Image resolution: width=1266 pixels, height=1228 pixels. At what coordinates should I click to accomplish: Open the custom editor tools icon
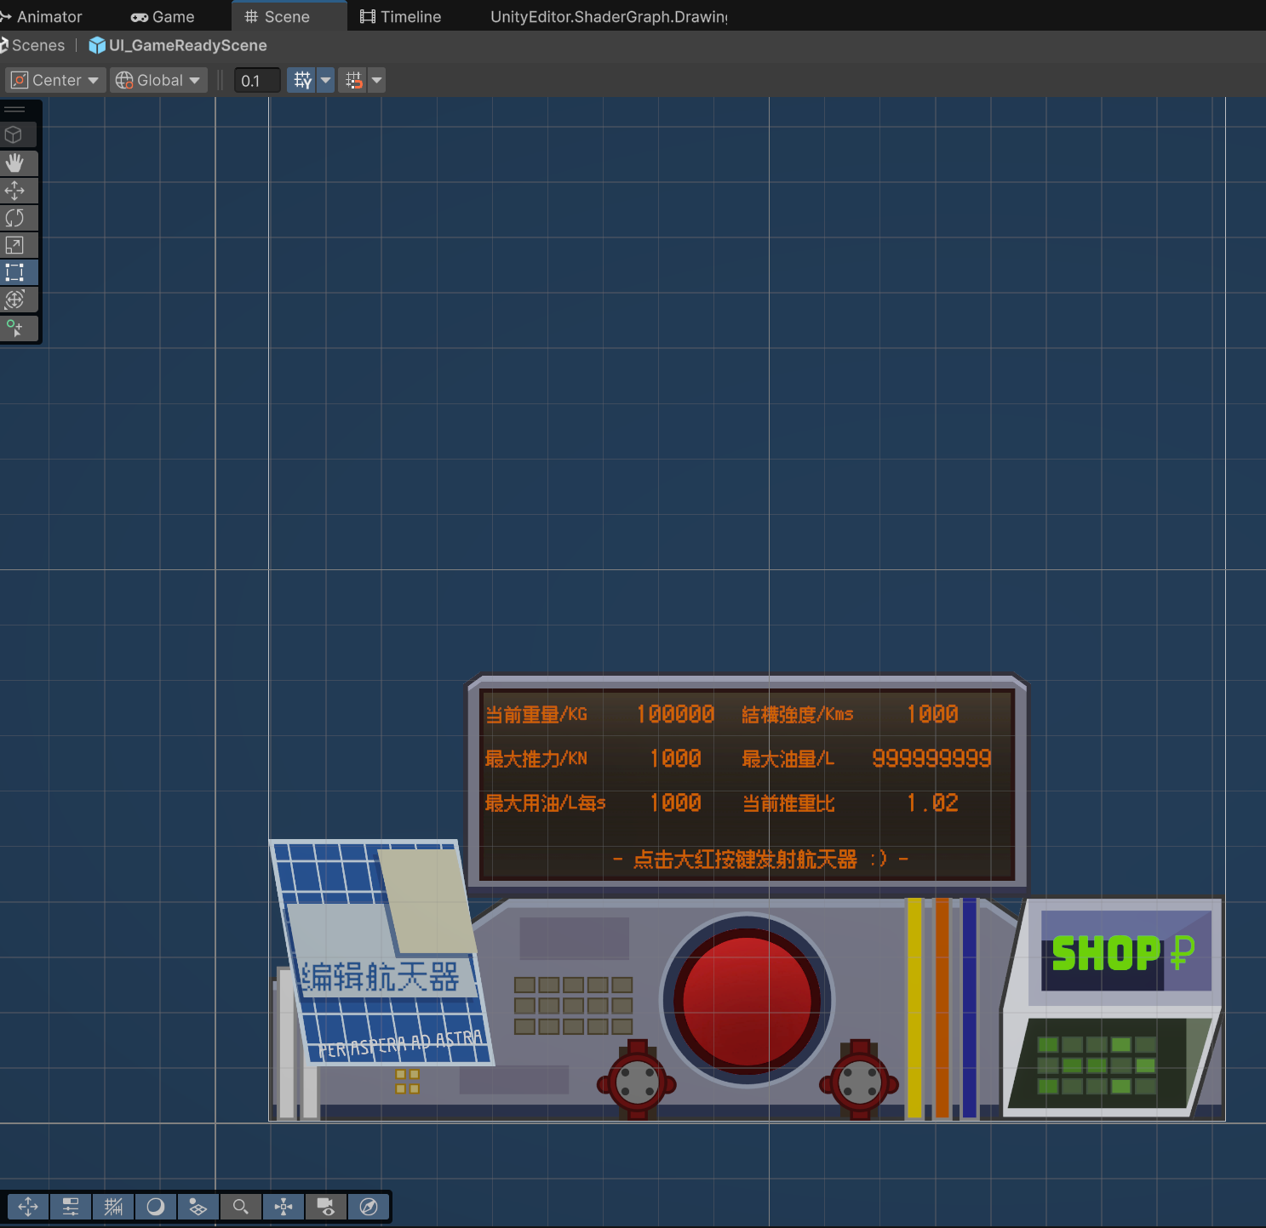tap(15, 328)
